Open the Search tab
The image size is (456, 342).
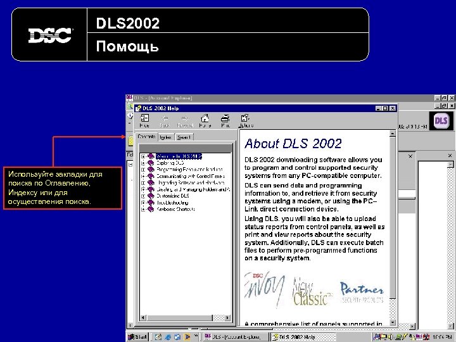(x=184, y=137)
